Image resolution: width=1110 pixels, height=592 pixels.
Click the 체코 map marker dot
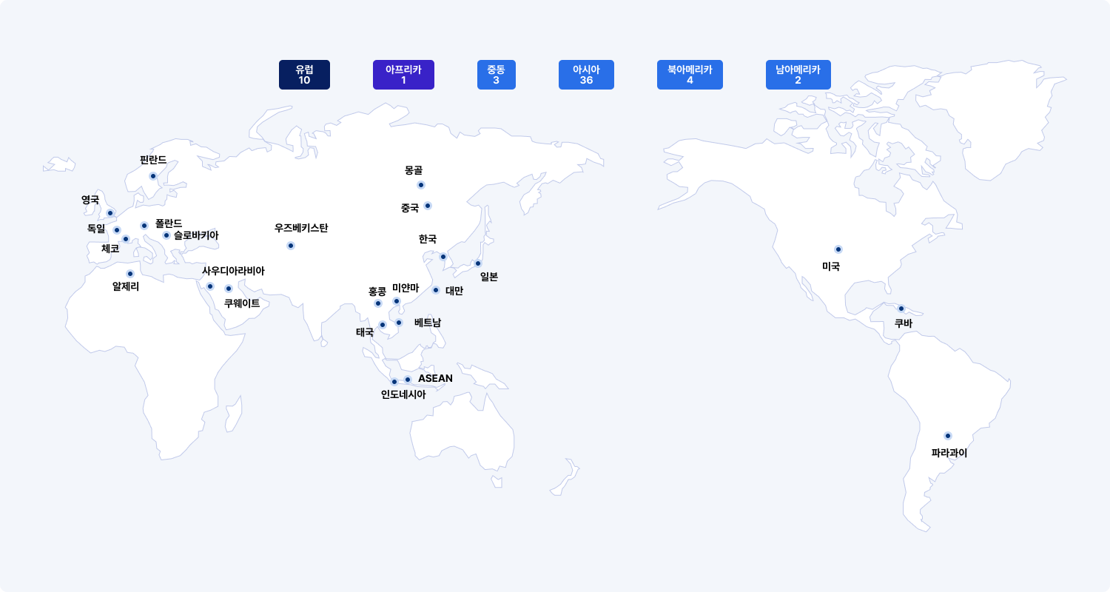[126, 239]
